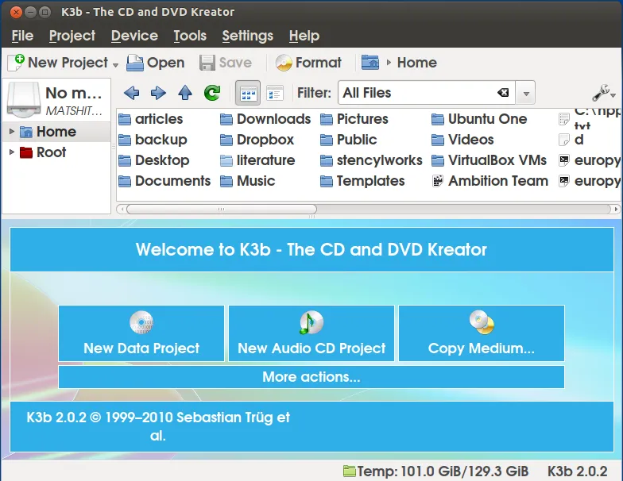623x481 pixels.
Task: Click the New Project toolbar icon
Action: [x=17, y=63]
